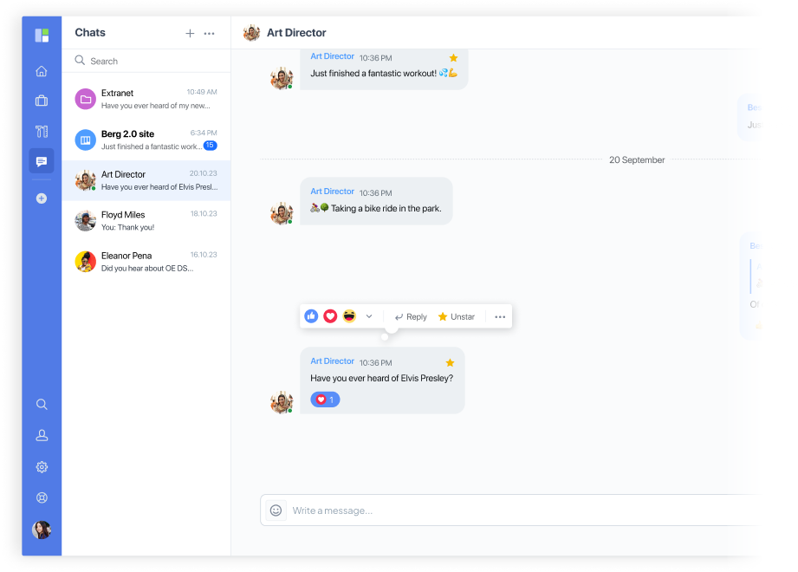Click the emoji smiley in the message input
798x572 pixels.
275,510
